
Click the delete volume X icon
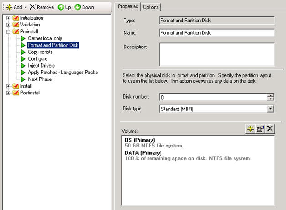(270, 129)
